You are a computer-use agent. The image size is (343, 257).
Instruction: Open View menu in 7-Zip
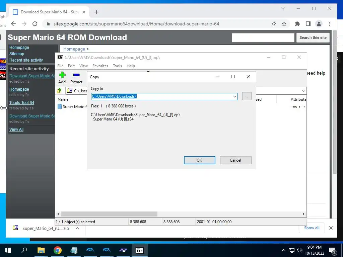[83, 66]
